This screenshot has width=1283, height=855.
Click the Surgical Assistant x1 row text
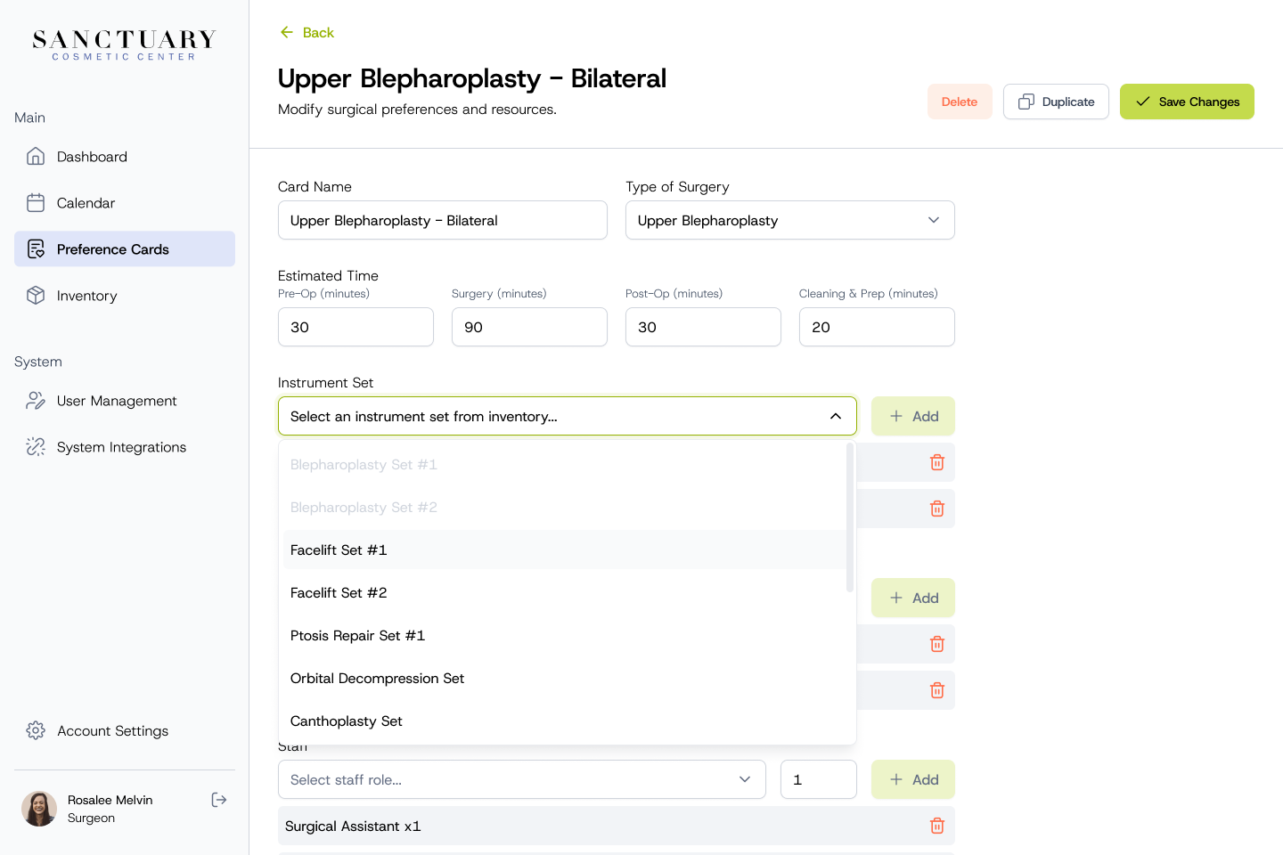(353, 826)
